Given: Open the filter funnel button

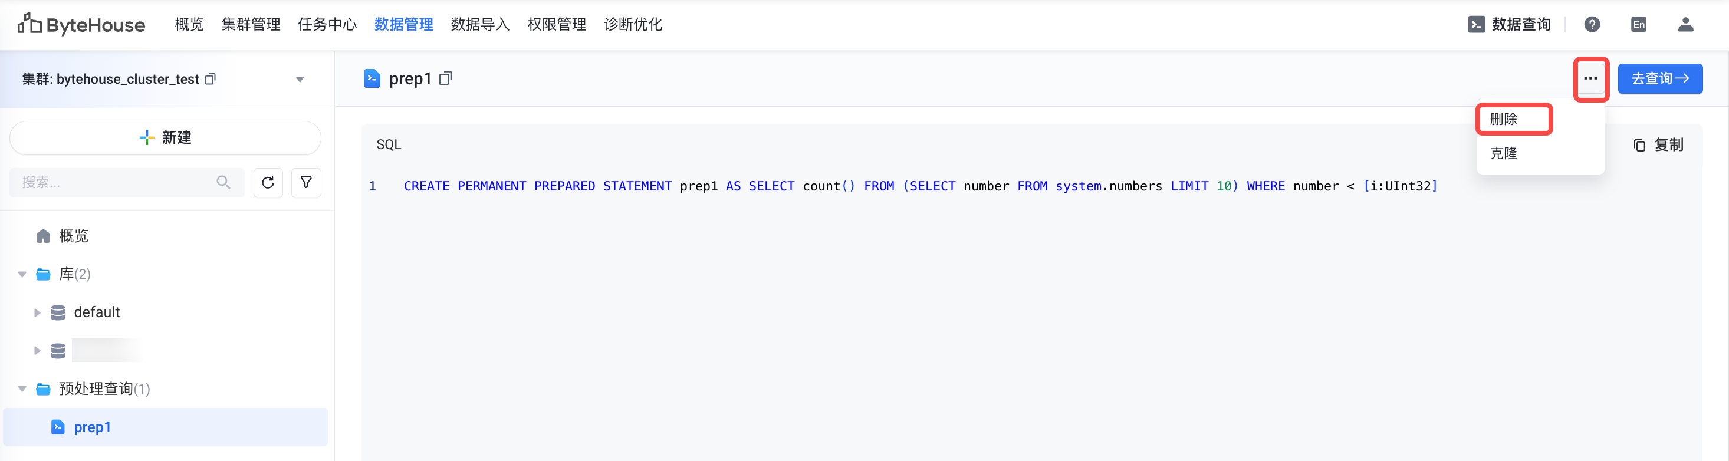Looking at the screenshot, I should [x=306, y=183].
